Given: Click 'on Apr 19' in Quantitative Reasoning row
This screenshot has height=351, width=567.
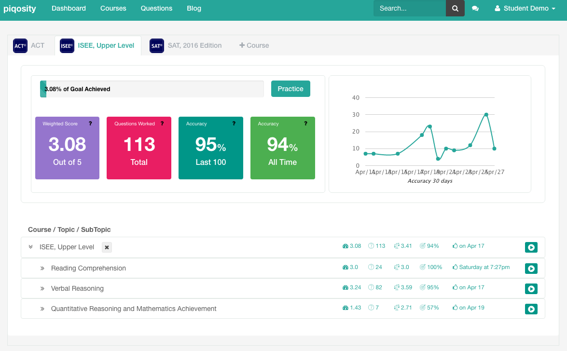Looking at the screenshot, I should (468, 308).
